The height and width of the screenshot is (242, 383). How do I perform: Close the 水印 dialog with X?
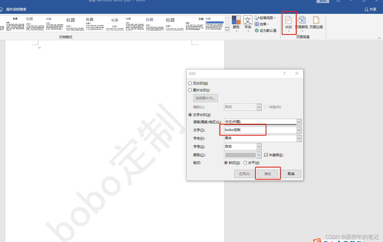click(x=297, y=73)
